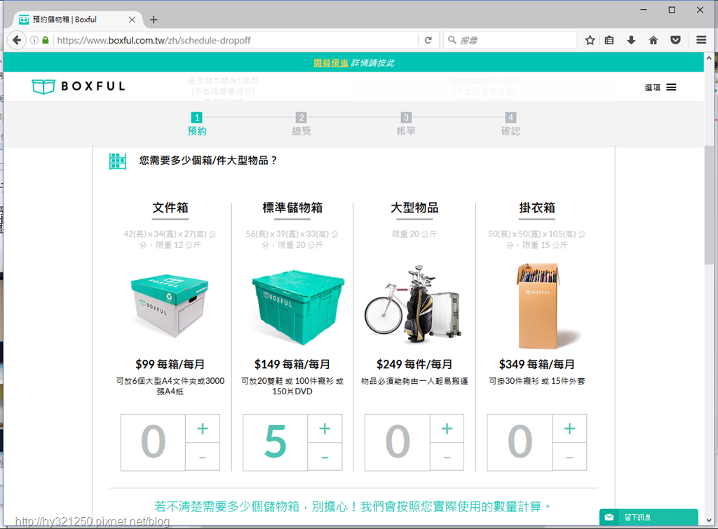Click the Boxful logo
This screenshot has width=718, height=529.
point(79,86)
